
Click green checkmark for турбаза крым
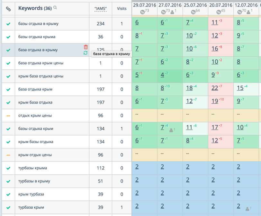click(x=8, y=208)
